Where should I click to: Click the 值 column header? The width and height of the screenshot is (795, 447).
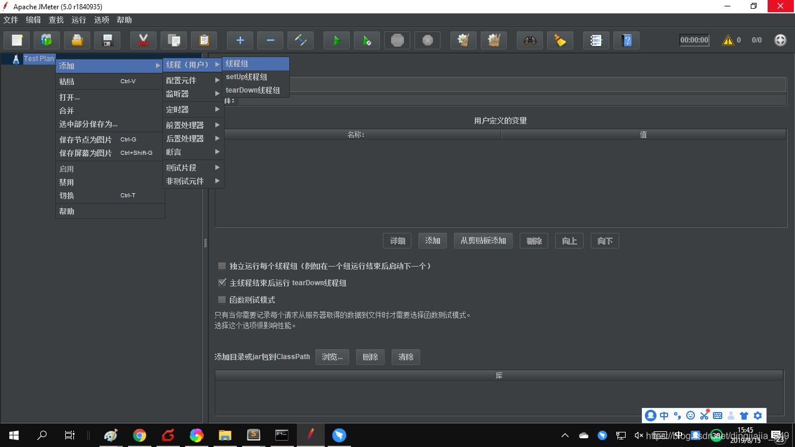click(x=643, y=134)
